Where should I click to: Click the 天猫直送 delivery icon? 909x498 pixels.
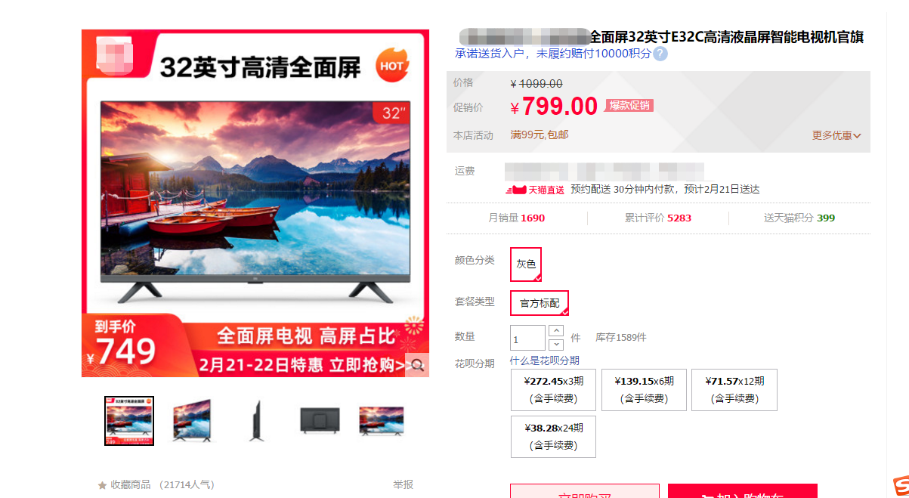[535, 190]
